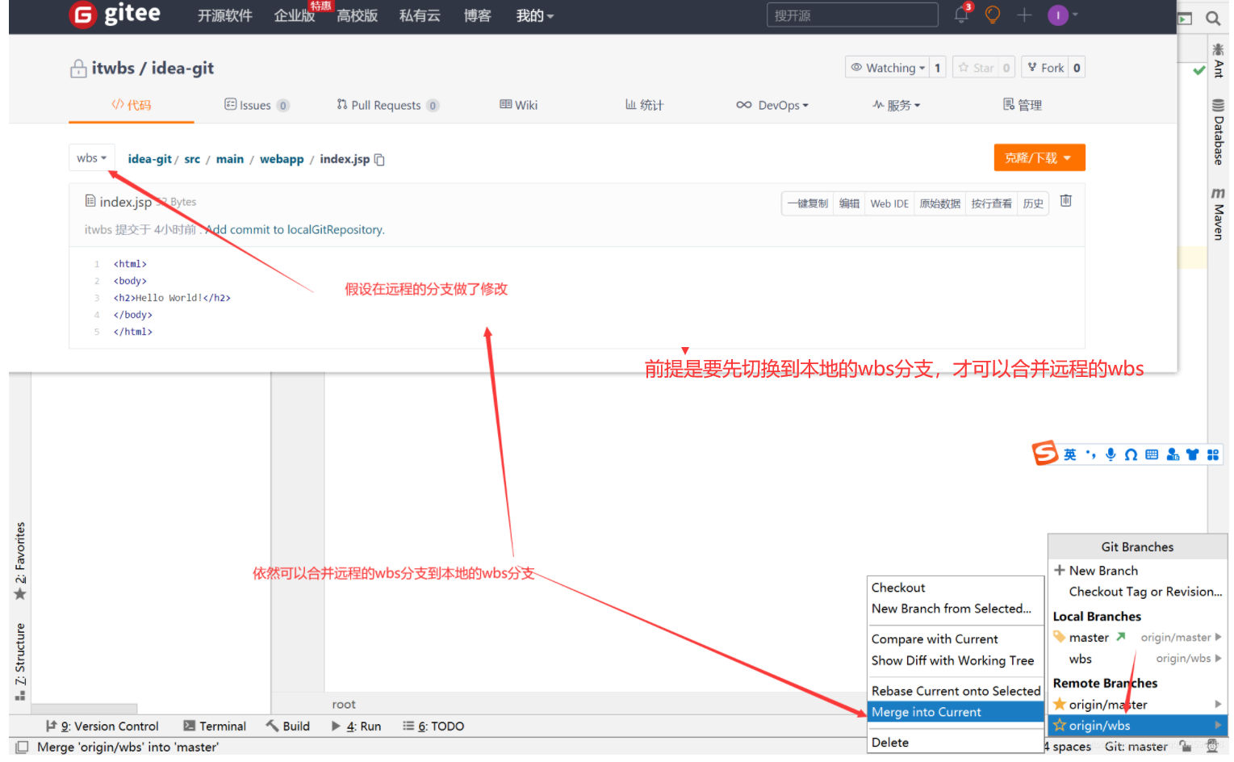The height and width of the screenshot is (762, 1234).
Task: Toggle Star on the repository
Action: tap(974, 68)
